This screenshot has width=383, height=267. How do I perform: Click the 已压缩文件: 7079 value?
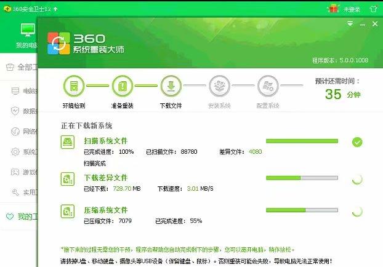(108, 221)
